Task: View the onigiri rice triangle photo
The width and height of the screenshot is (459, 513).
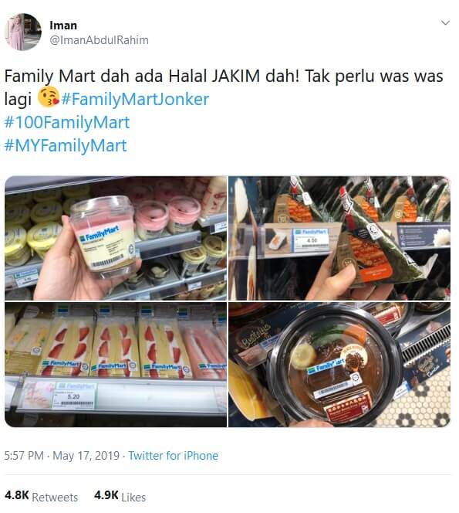Action: tap(339, 238)
